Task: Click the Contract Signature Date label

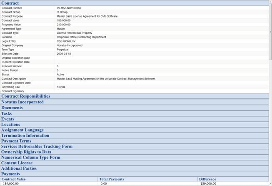Action: coord(16,83)
